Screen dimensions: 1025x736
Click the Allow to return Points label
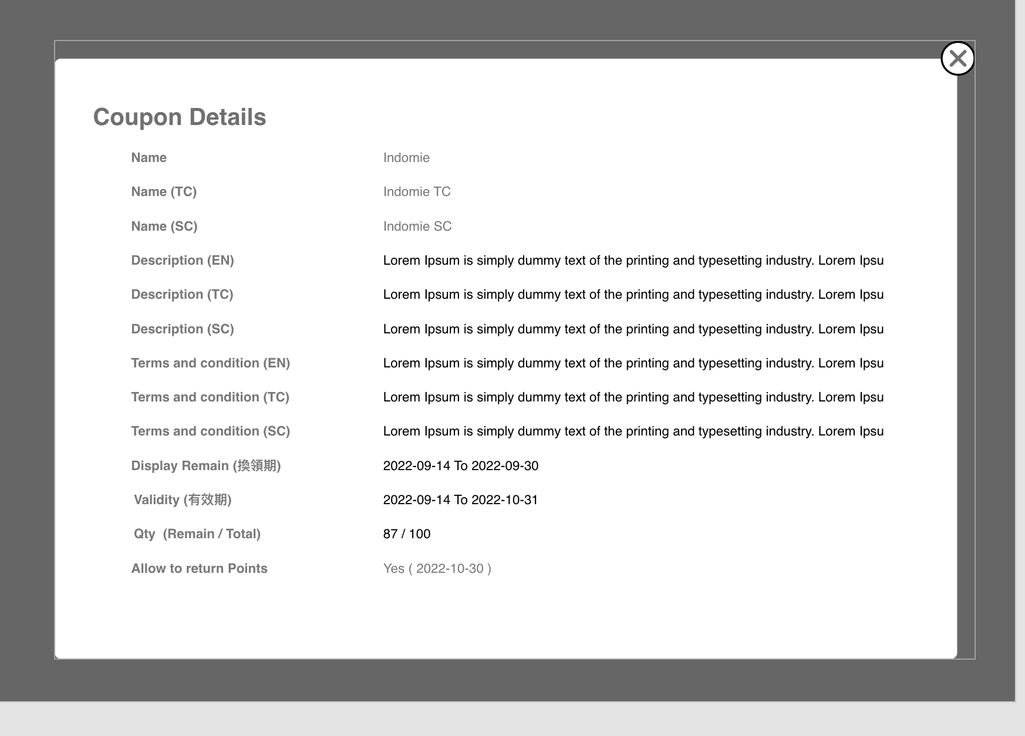[199, 569]
